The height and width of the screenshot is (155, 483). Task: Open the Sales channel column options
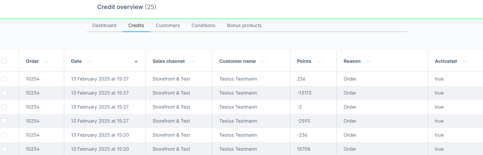click(x=192, y=61)
